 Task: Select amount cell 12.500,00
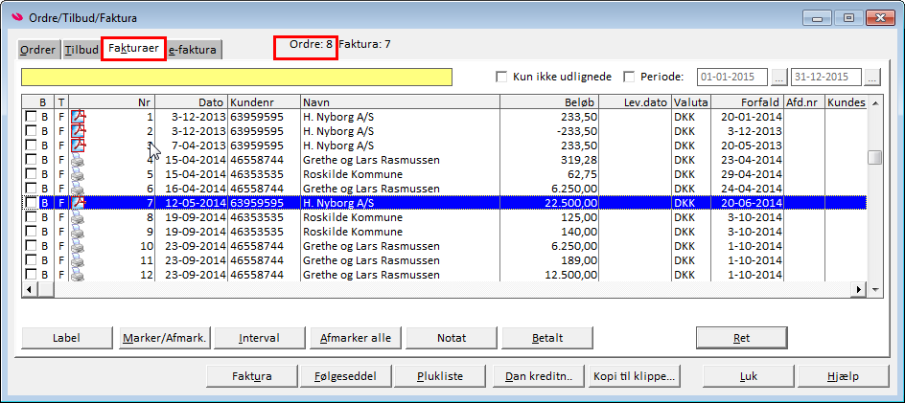click(x=549, y=275)
